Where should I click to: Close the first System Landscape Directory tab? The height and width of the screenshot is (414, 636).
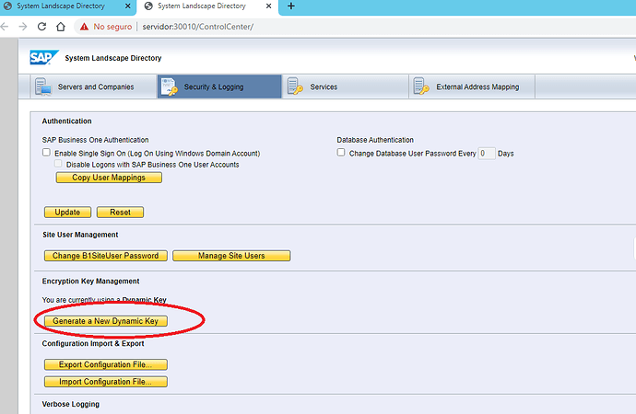tap(128, 6)
